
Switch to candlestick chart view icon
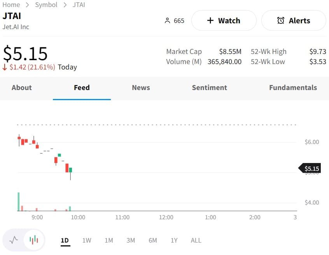point(34,240)
